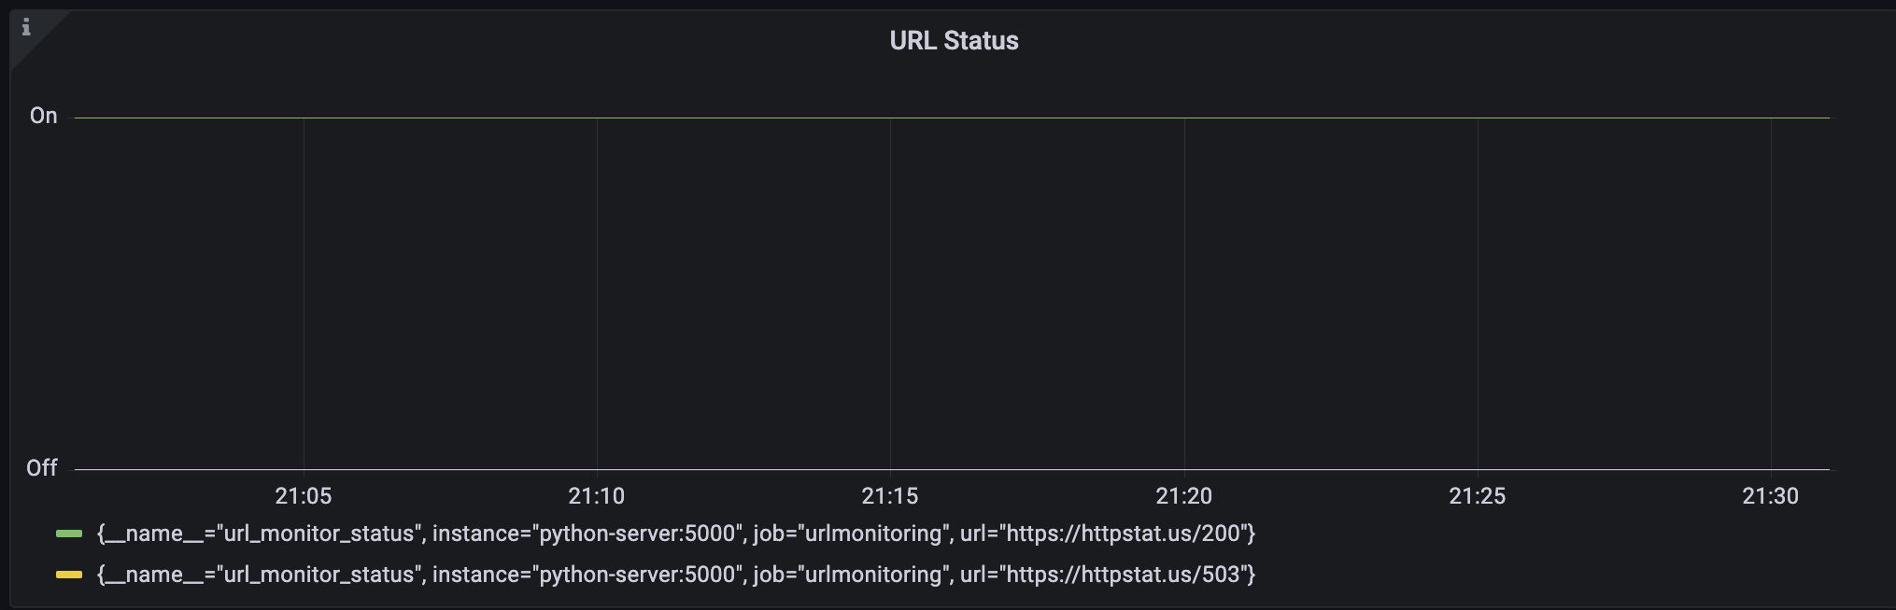
Task: Open the panel info icon in the corner
Action: (x=26, y=28)
